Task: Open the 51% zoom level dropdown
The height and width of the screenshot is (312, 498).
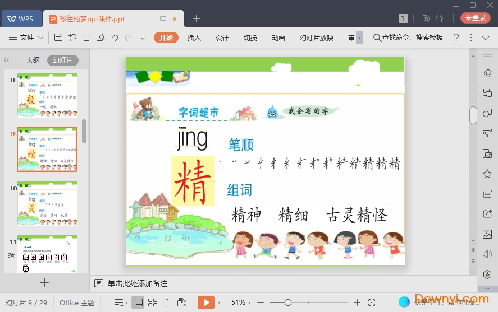Action: point(242,302)
